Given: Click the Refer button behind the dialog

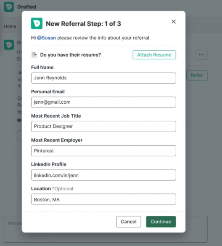Looking at the screenshot, I should click(x=197, y=75).
